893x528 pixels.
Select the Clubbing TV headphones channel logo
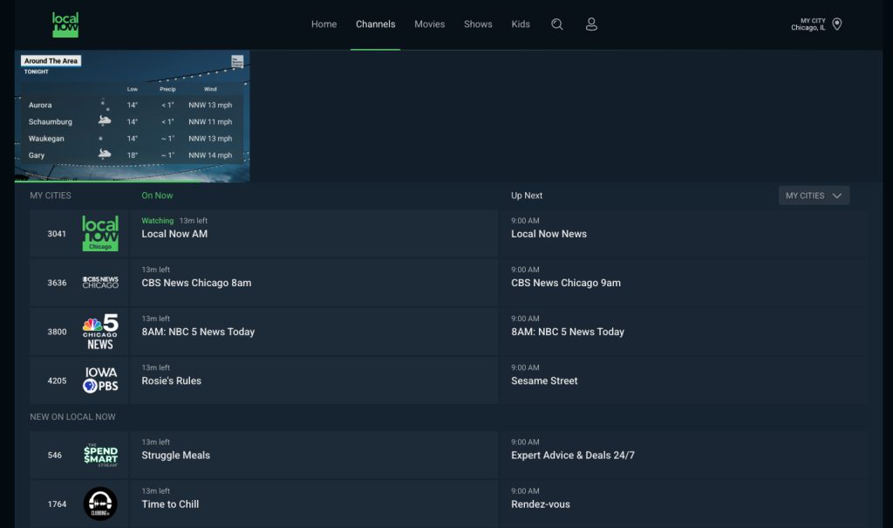99,504
